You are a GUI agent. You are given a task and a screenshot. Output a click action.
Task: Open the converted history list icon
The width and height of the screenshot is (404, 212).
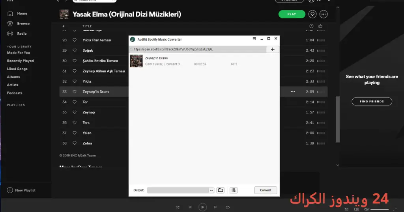tap(234, 190)
